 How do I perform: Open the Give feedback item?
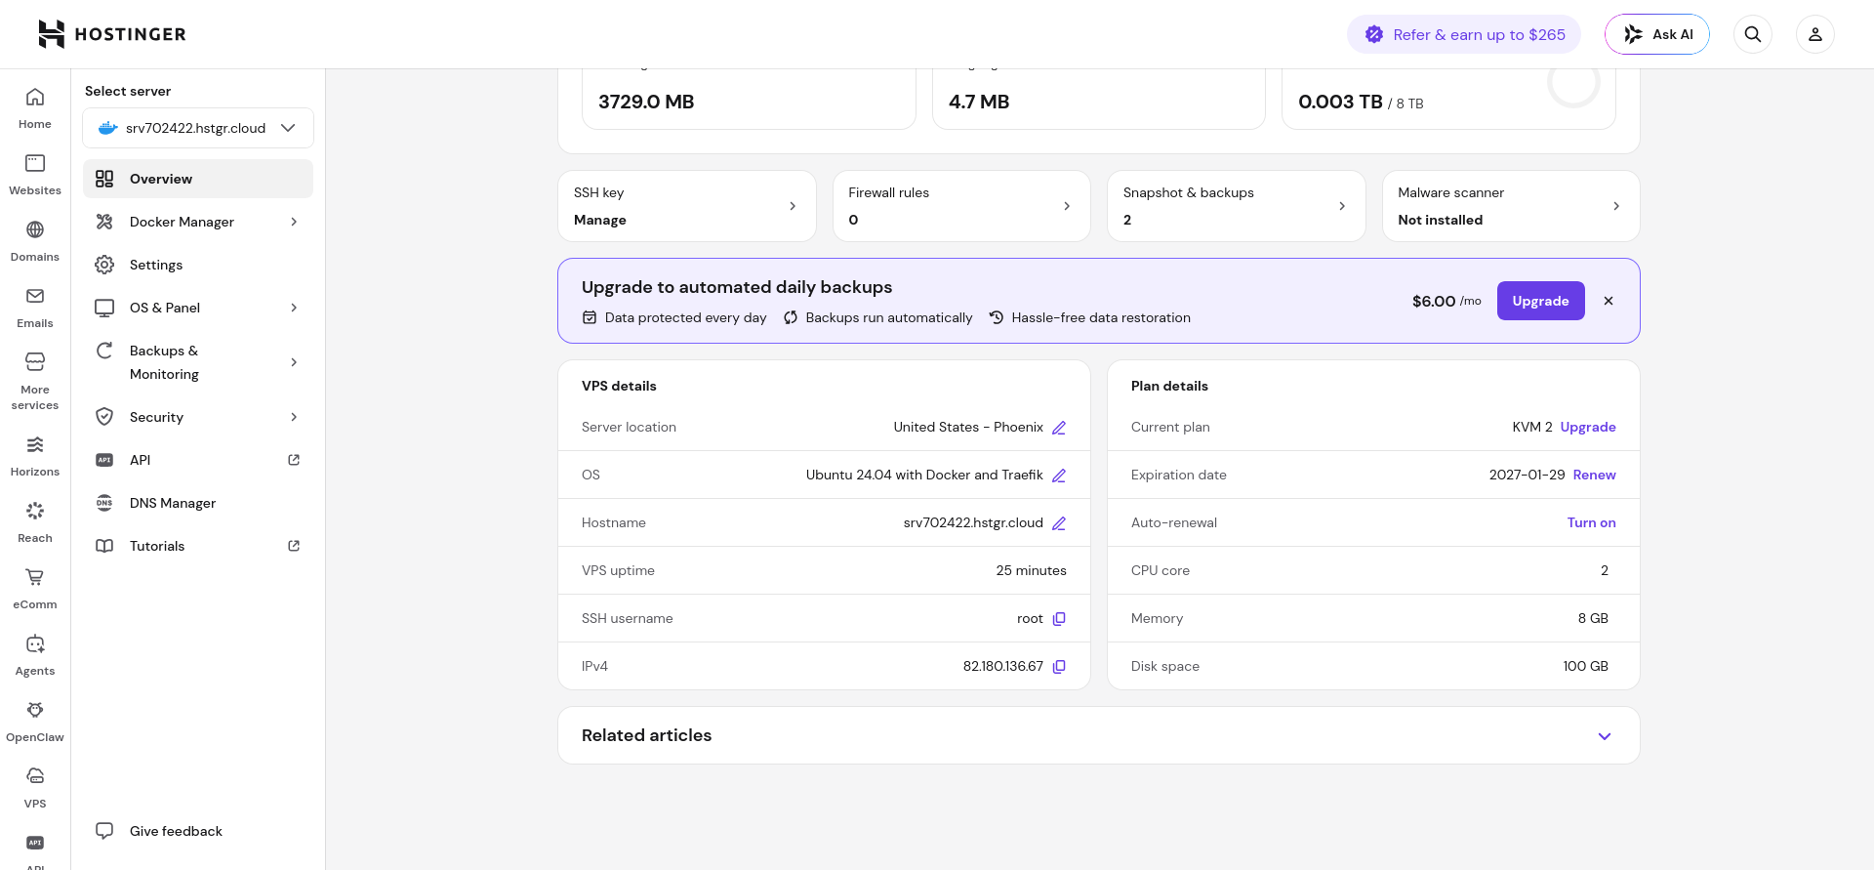[x=198, y=831]
